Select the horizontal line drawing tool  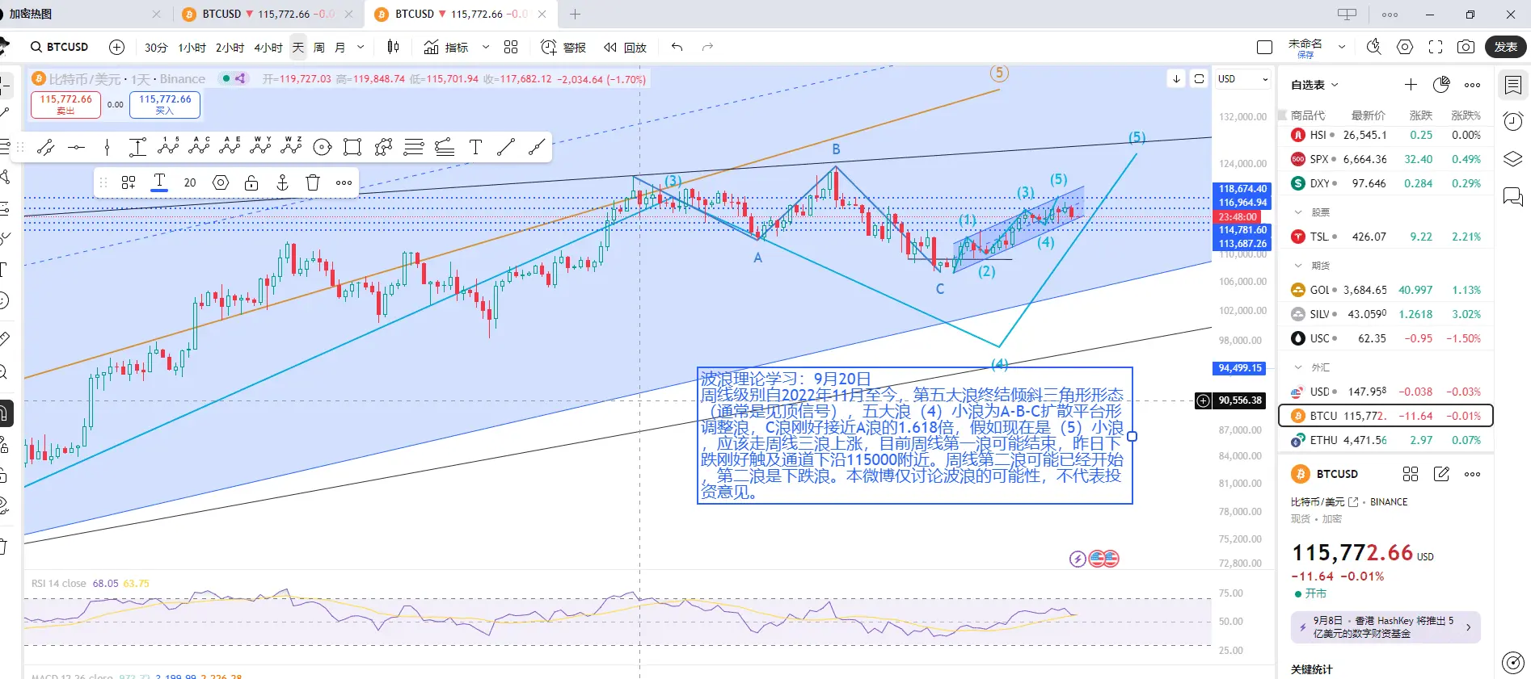click(76, 147)
